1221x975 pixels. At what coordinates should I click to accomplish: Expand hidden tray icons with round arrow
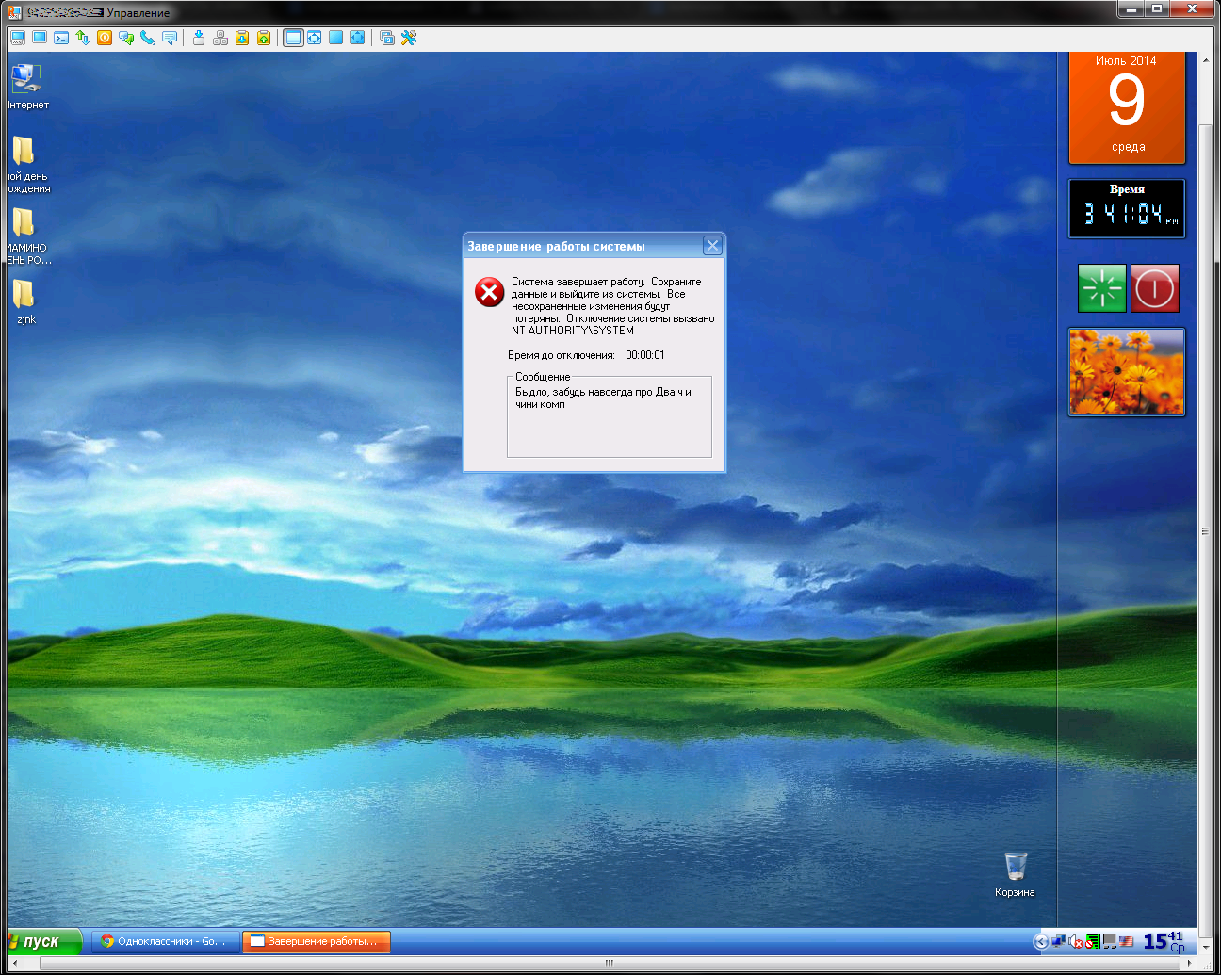click(x=1040, y=941)
